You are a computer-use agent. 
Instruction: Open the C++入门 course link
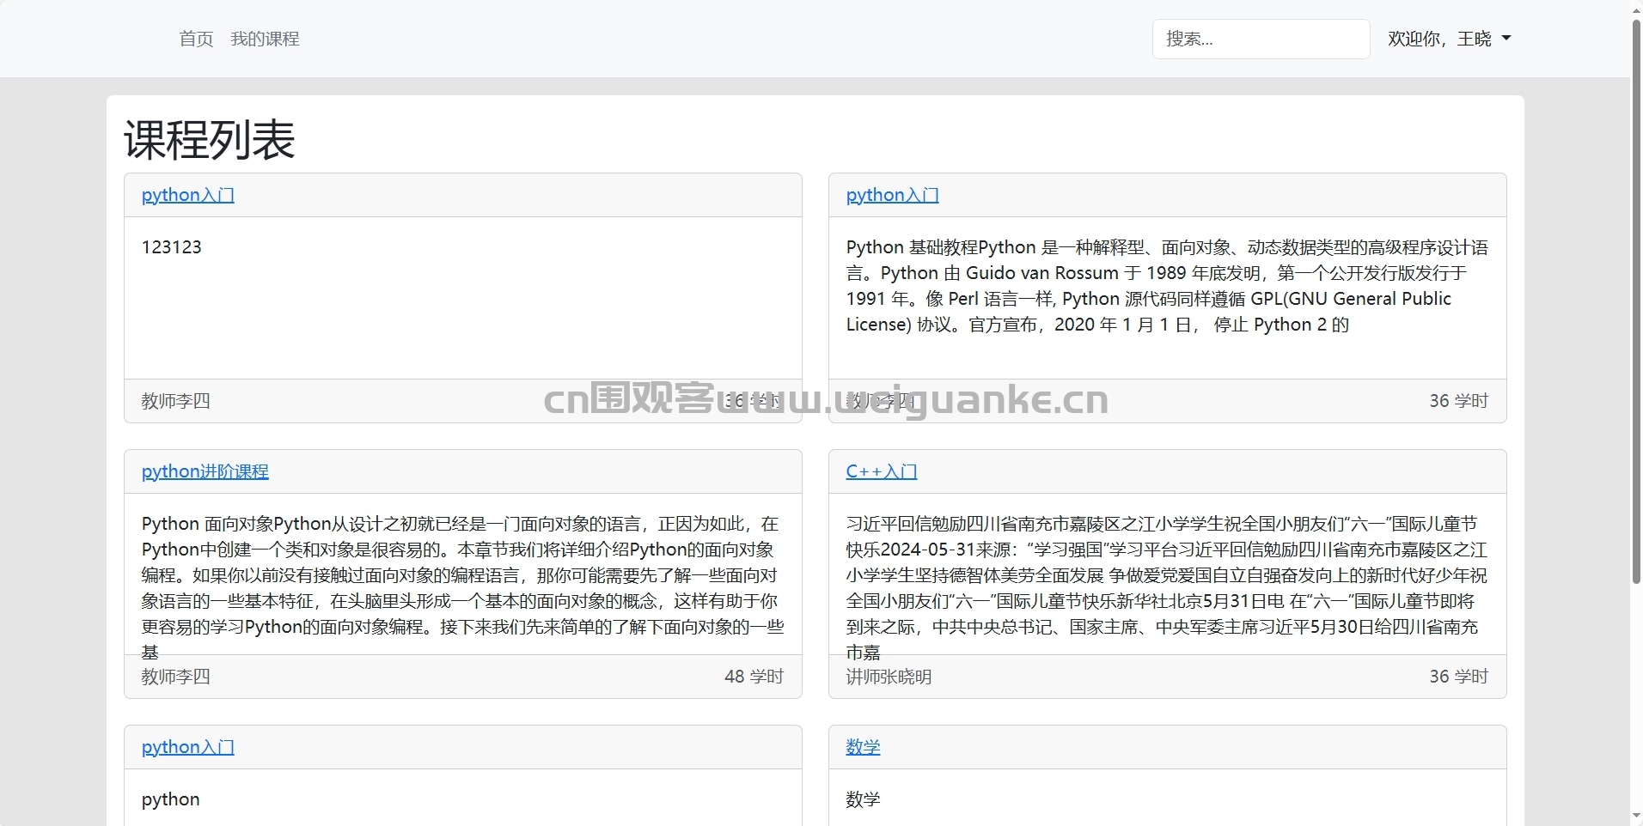click(x=881, y=471)
